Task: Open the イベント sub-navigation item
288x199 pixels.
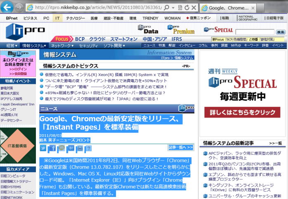Action: pos(278,45)
